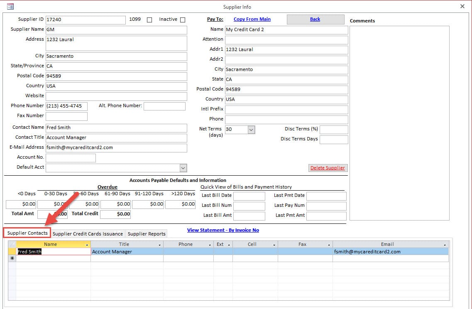Click the Disc Terms Days field
The height and width of the screenshot is (309, 472).
click(334, 140)
